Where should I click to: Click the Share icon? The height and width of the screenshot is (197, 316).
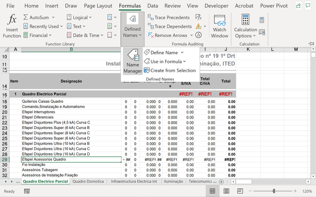point(298,6)
